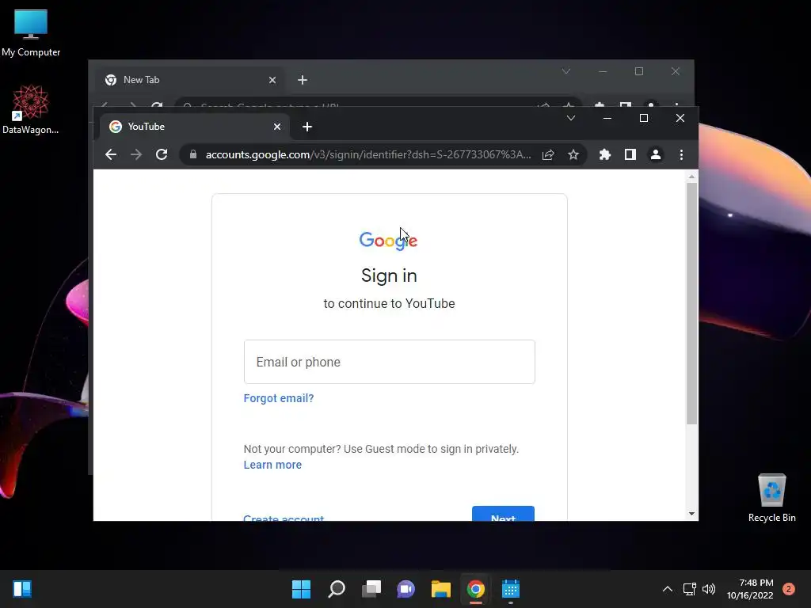
Task: Minimize the front Chrome window
Action: tap(607, 119)
